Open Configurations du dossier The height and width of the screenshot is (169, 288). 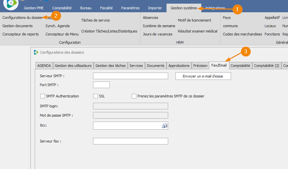(x=23, y=18)
